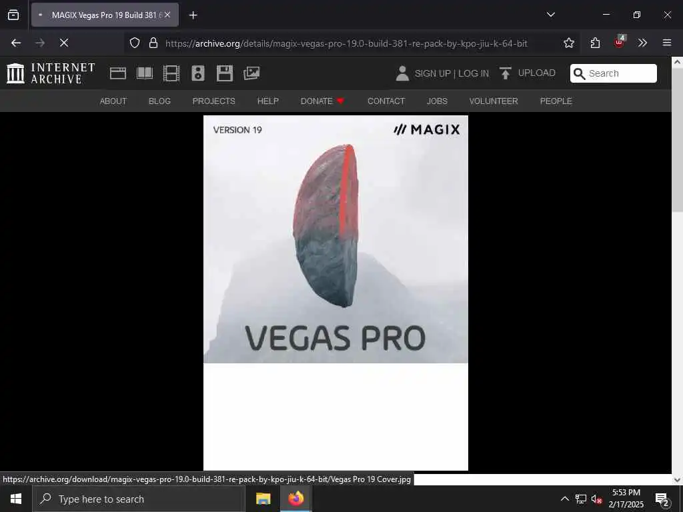Screen dimensions: 683x512
Task: Click the page vertical scrollbar thumb
Action: tap(677, 140)
